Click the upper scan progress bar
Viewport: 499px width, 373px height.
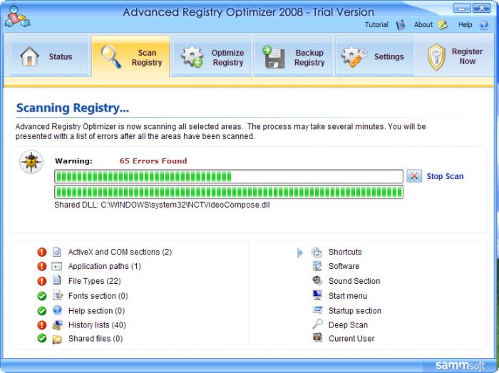click(x=229, y=176)
